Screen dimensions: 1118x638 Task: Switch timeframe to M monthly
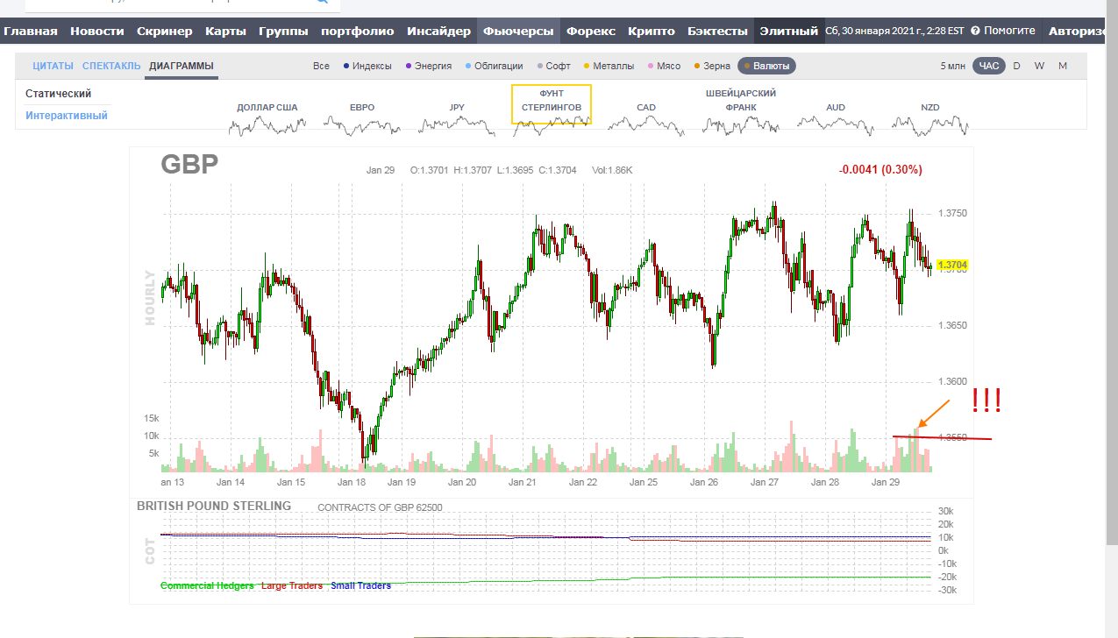click(x=1063, y=66)
